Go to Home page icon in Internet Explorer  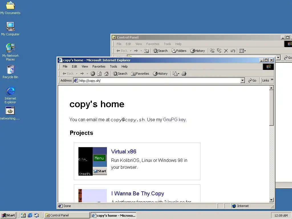pyautogui.click(x=106, y=74)
